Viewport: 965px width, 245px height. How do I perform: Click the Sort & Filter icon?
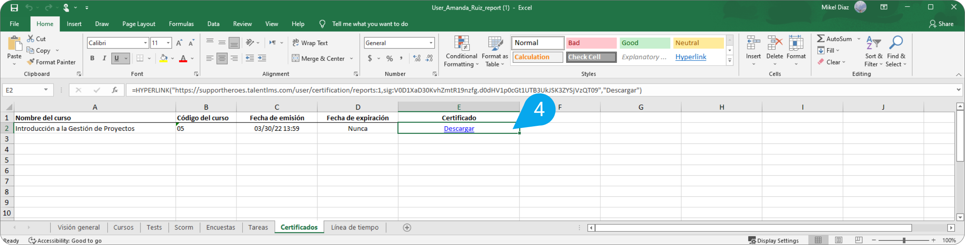(x=873, y=43)
